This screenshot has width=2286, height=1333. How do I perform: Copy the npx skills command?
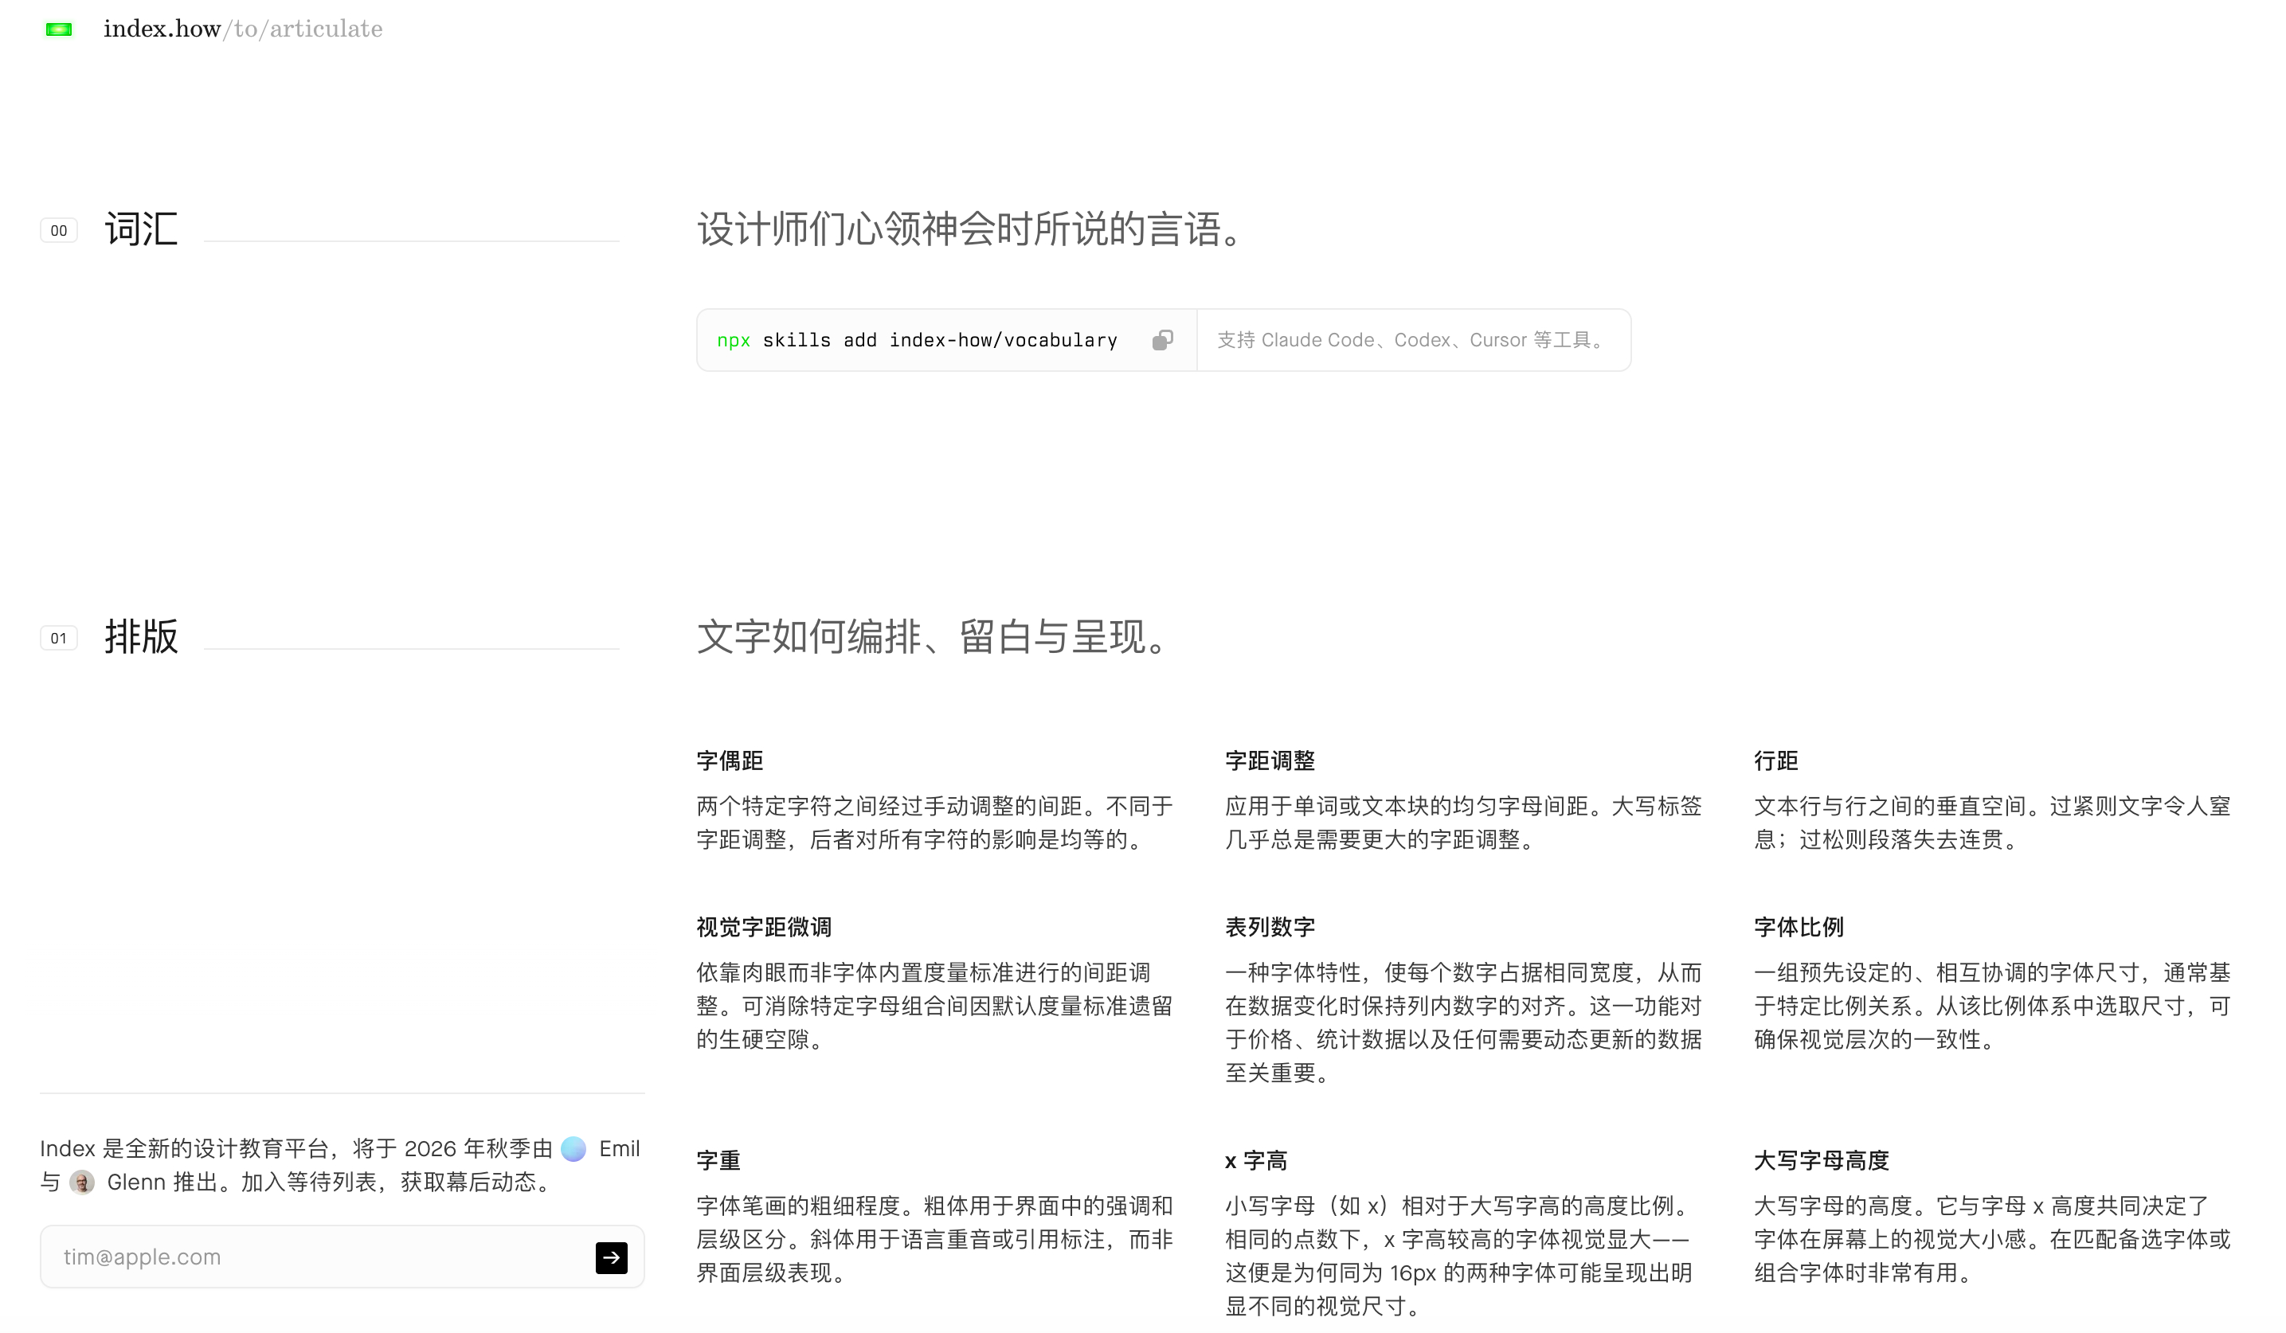(x=1162, y=340)
